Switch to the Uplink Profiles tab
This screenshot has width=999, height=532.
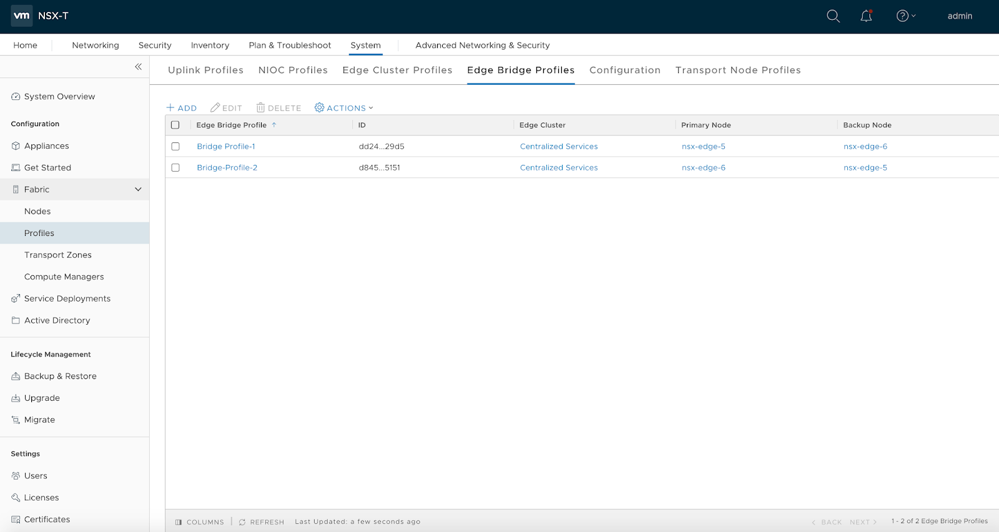(x=205, y=71)
